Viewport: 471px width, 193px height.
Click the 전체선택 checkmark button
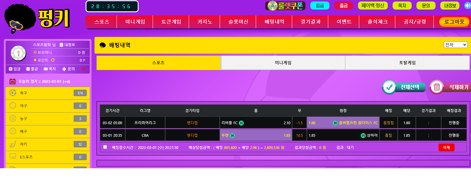404,87
